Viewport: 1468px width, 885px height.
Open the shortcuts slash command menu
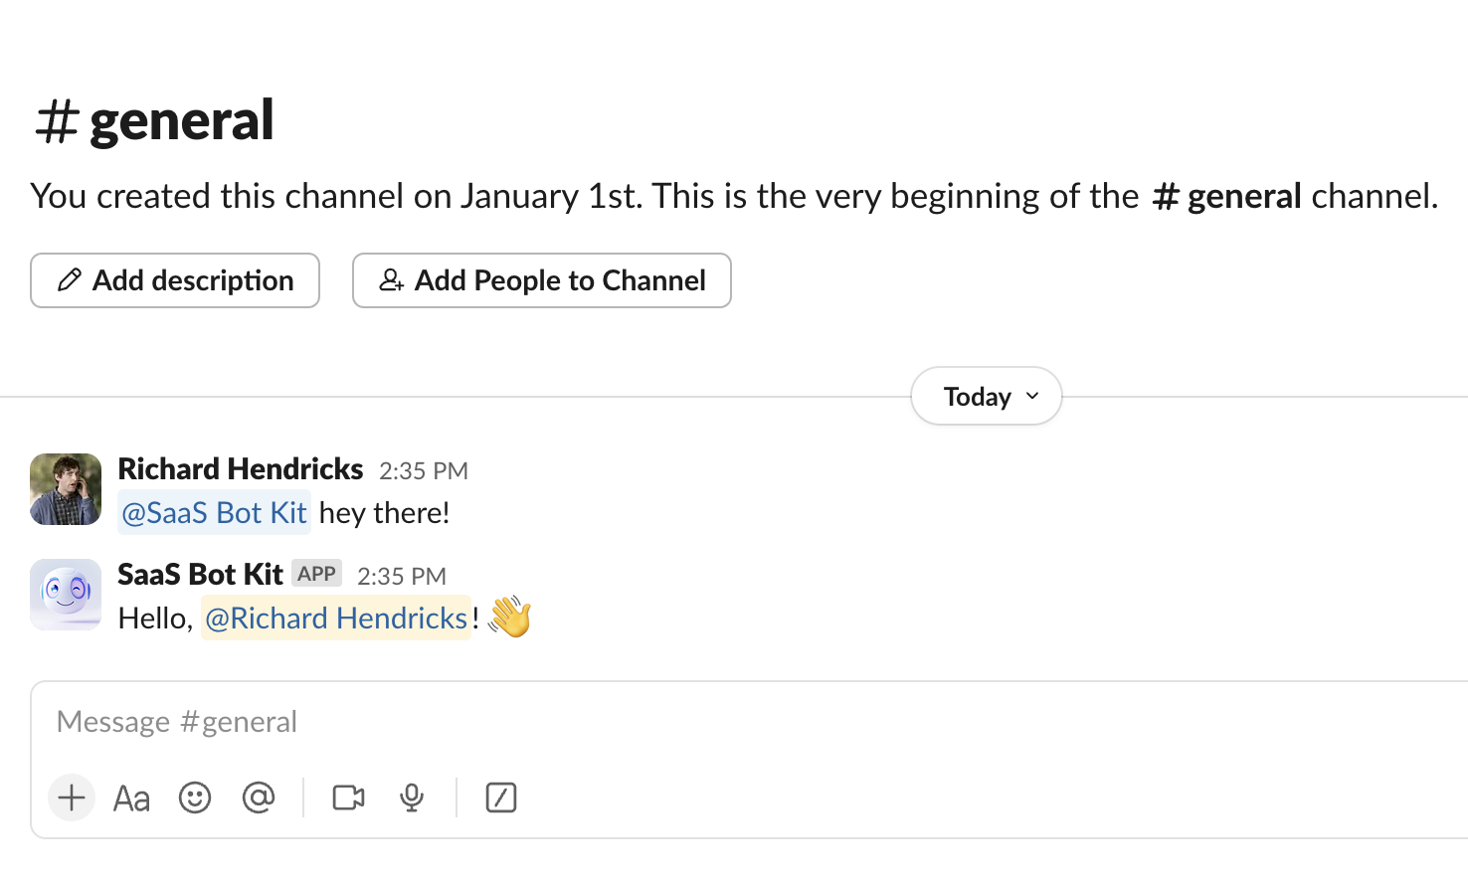500,796
